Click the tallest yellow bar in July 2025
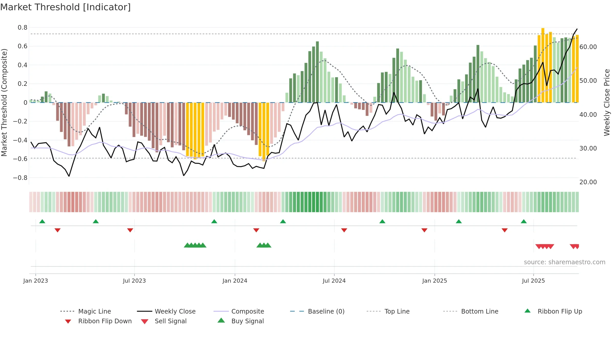Viewport: 614px width, 345px height. tap(543, 65)
